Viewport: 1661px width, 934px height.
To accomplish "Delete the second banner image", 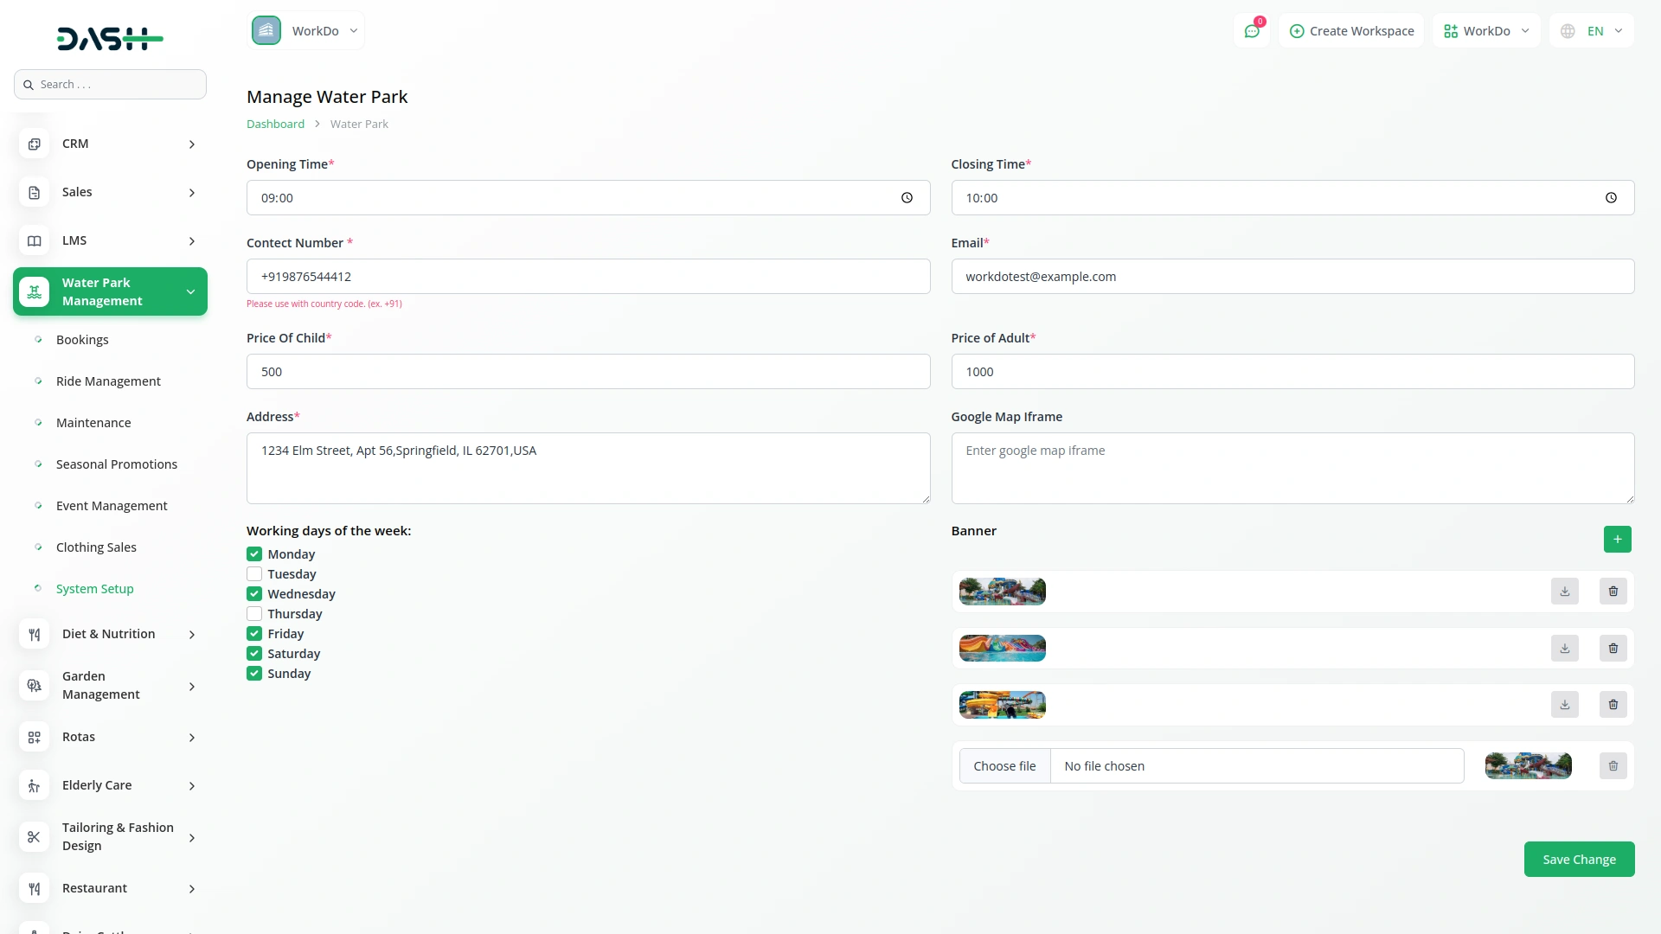I will click(1613, 648).
